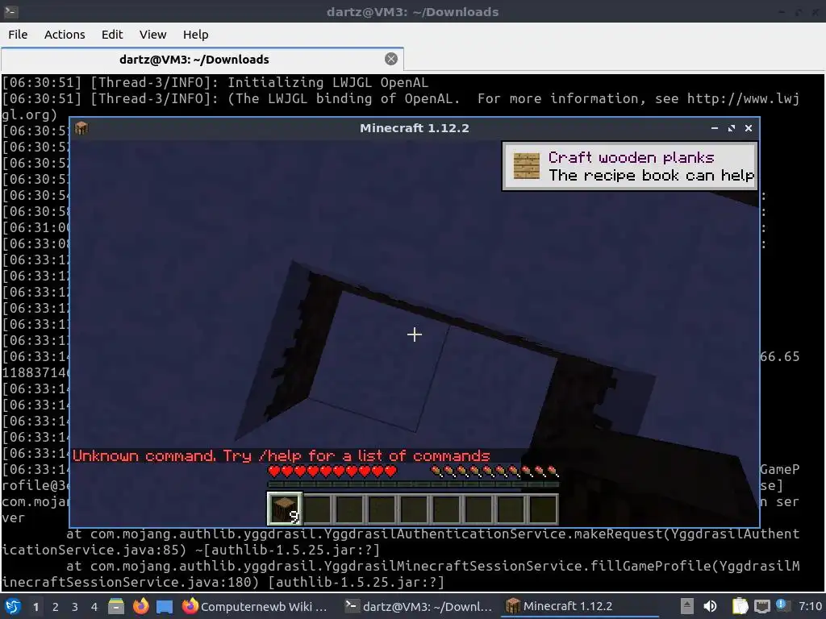Switch to Computernewb Wiki Firefox window
Screen dimensions: 826x619
tap(255, 606)
